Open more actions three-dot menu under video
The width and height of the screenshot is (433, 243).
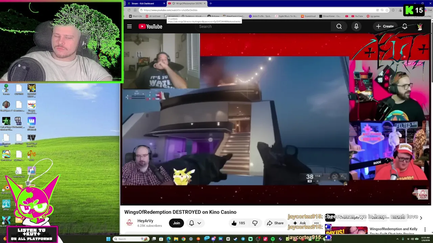(316, 223)
